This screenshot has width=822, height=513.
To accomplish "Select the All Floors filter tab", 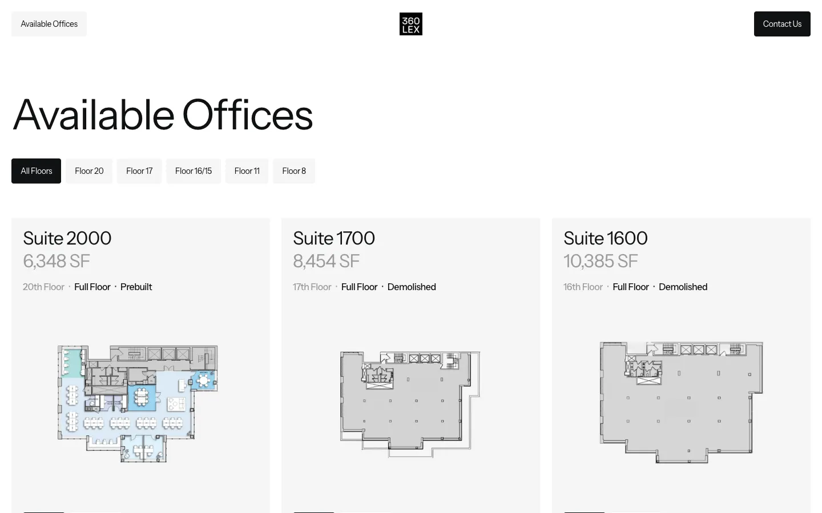I will (x=37, y=171).
